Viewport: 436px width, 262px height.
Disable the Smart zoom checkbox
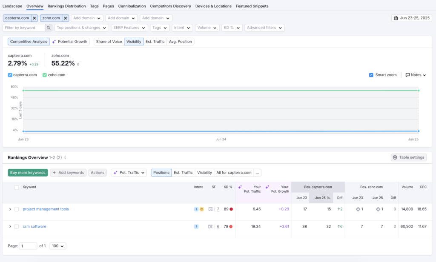(x=371, y=75)
